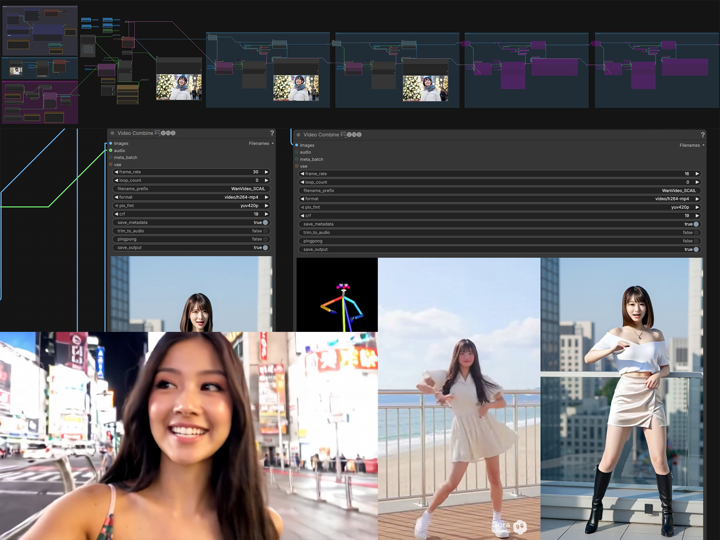Disable the save_metadata toggle on left Video Combine
720x540 pixels.
(x=265, y=222)
